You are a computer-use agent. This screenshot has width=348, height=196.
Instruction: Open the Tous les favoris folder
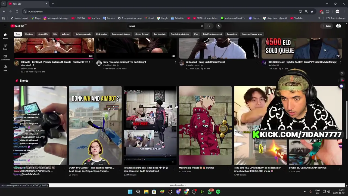(336, 18)
